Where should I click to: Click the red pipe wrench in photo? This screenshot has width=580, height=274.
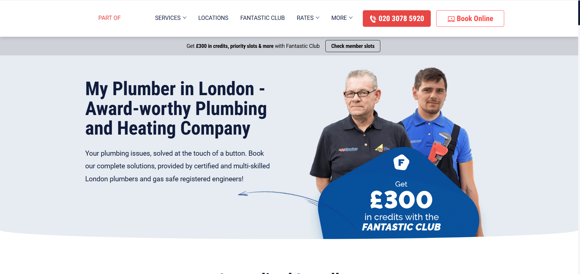click(x=439, y=149)
